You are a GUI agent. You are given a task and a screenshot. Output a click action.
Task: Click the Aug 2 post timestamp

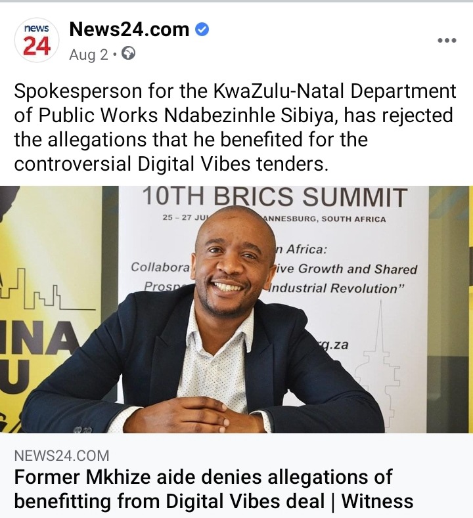click(89, 54)
